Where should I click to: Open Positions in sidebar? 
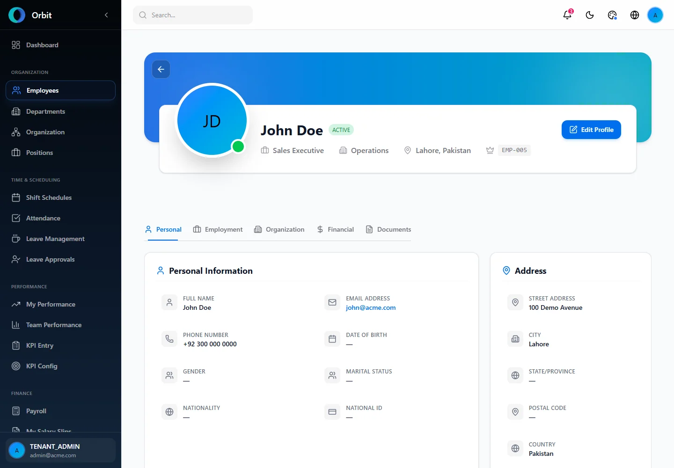click(x=60, y=153)
